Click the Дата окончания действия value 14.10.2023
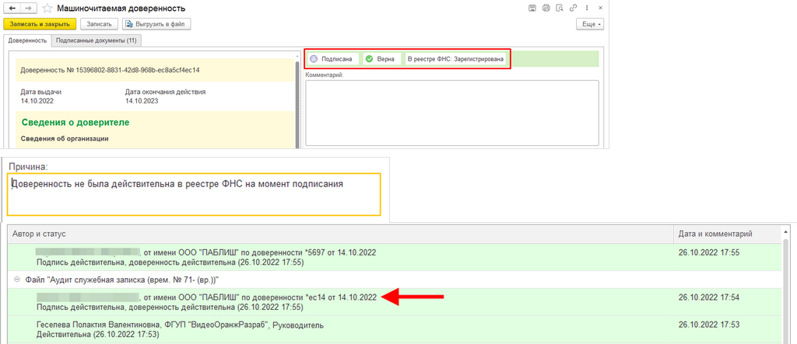This screenshot has height=344, width=797. 142,101
